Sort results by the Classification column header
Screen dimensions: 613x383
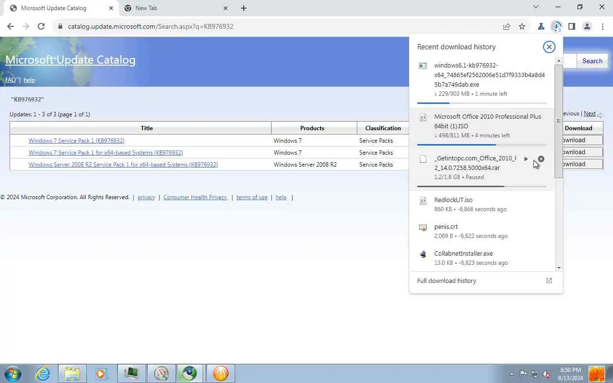383,128
